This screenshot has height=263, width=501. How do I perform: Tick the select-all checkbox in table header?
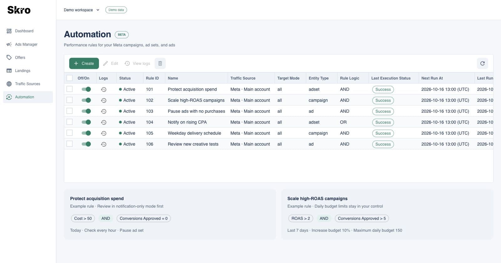[70, 78]
